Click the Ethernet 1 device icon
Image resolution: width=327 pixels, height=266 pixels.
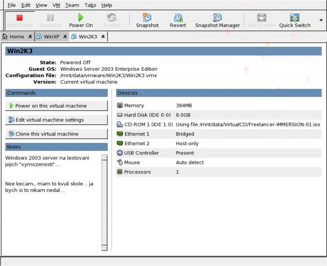coord(120,134)
